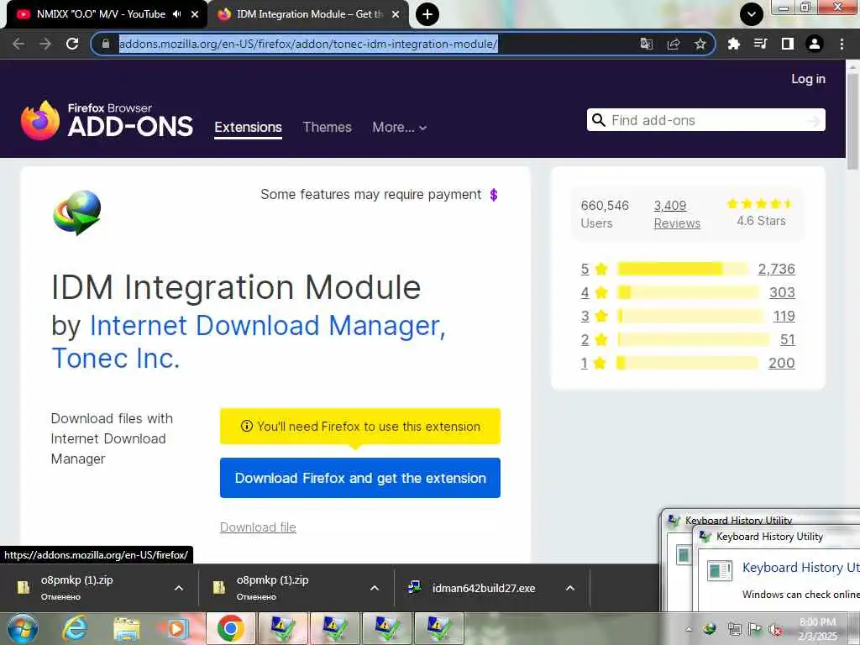860x645 pixels.
Task: Expand options for second o8pmkp (1).zip download
Action: coord(375,588)
